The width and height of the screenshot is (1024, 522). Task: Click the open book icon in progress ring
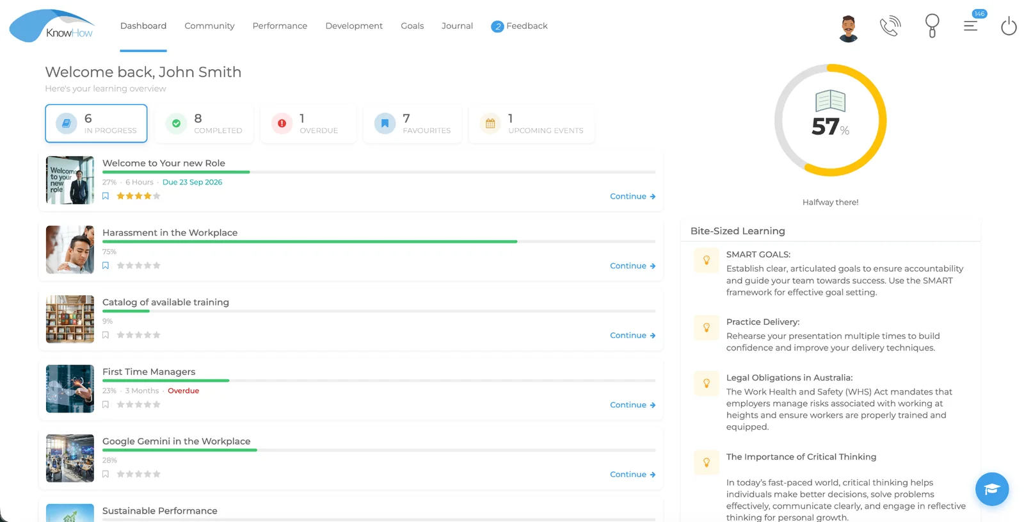click(831, 101)
